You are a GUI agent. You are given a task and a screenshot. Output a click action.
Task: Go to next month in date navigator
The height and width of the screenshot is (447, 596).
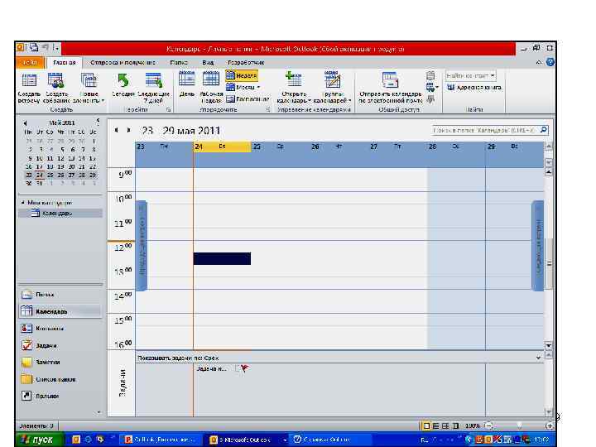coord(98,122)
